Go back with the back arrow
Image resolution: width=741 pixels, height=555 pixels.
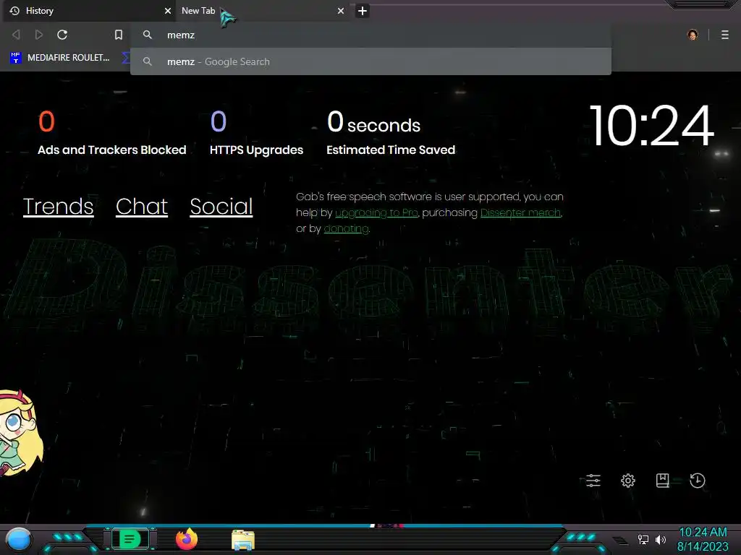pos(16,35)
